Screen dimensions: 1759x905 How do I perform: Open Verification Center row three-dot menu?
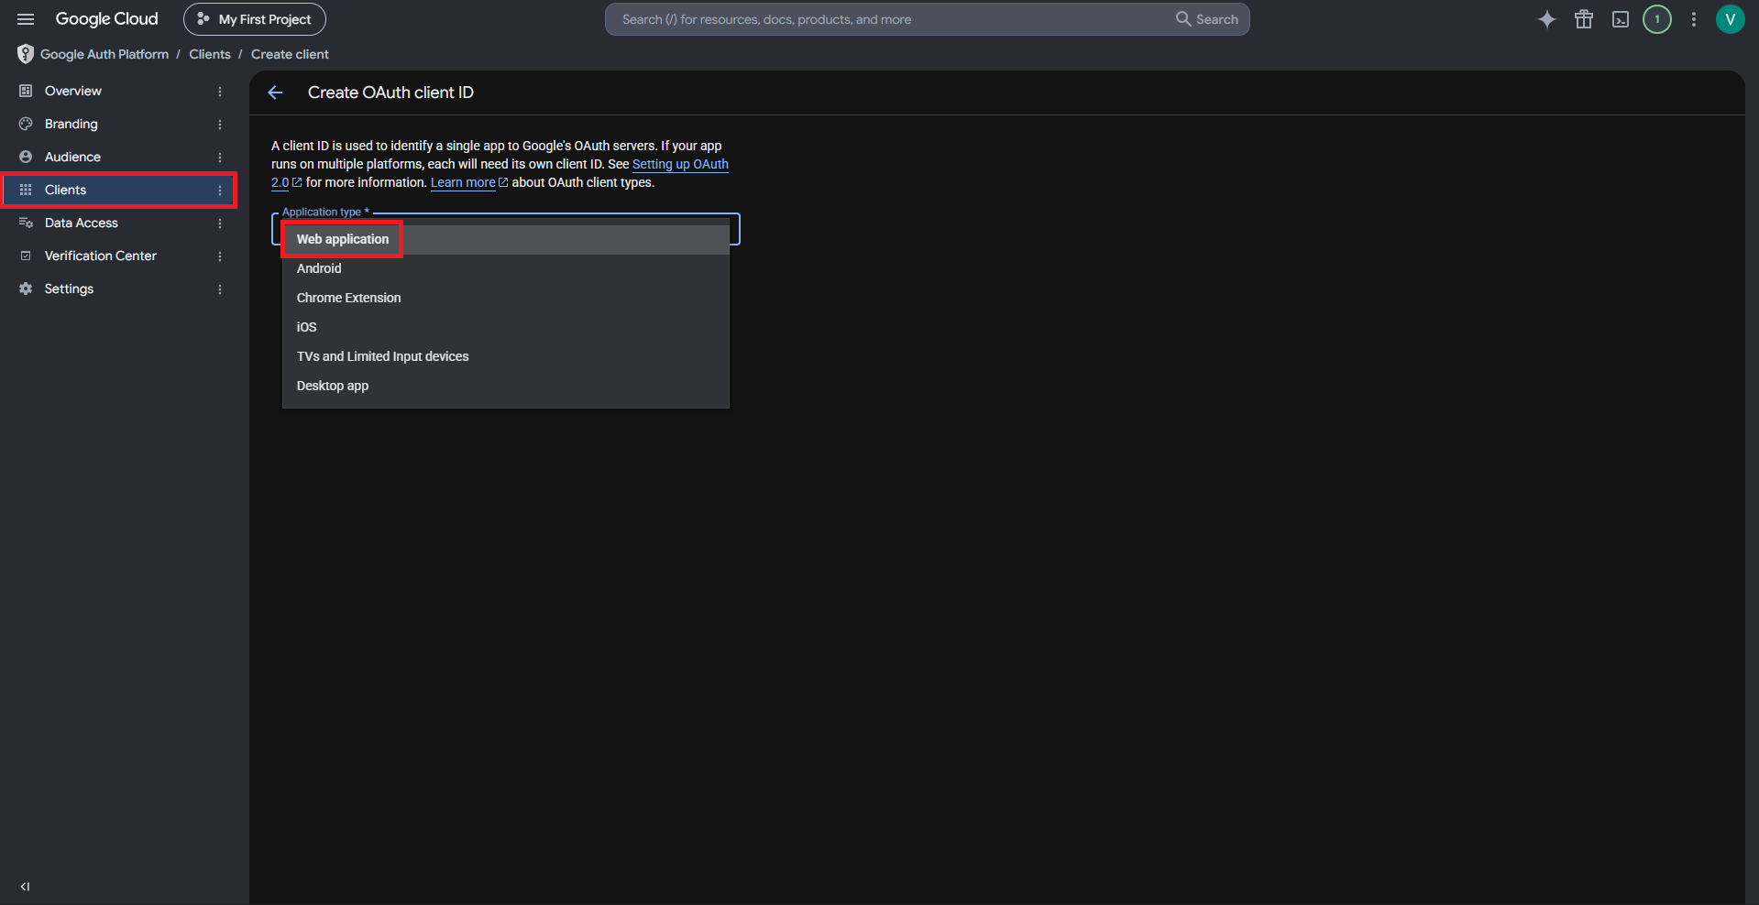click(x=220, y=256)
